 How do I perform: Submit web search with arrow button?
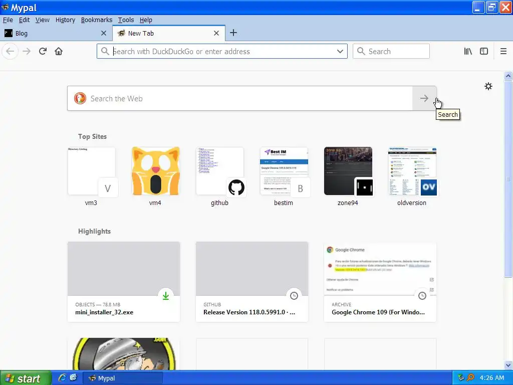[x=424, y=99]
